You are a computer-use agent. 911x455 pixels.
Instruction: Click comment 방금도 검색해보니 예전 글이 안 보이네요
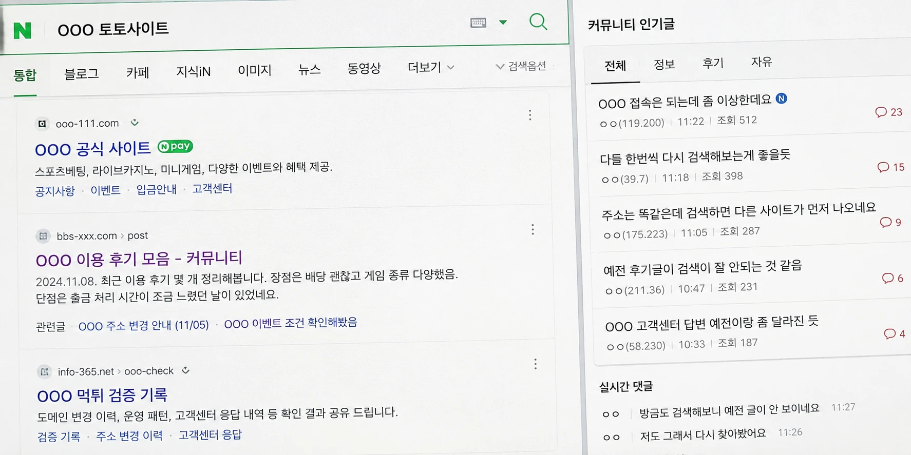coord(729,410)
